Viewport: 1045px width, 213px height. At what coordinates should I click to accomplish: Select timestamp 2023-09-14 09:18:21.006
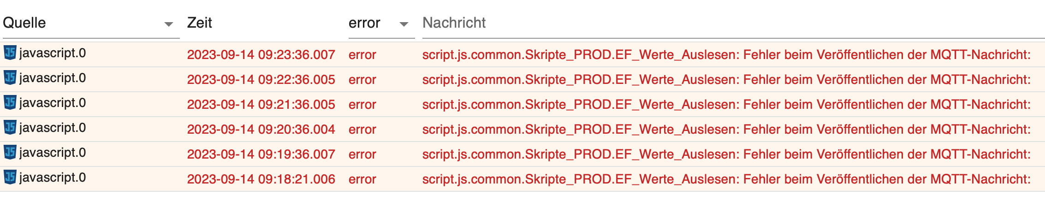pyautogui.click(x=261, y=179)
